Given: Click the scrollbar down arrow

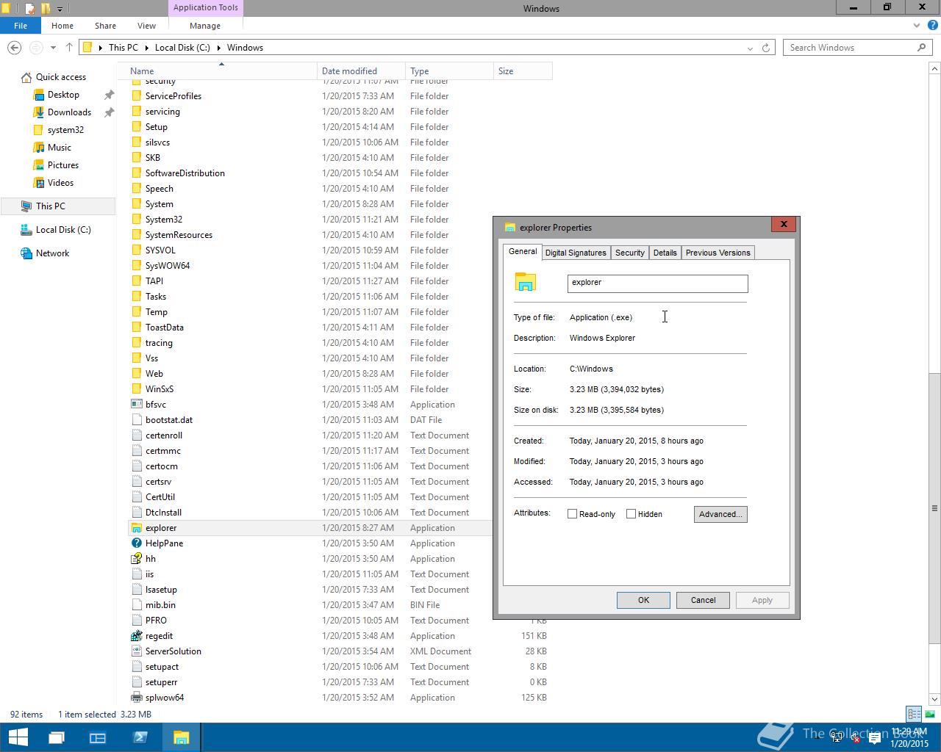Looking at the screenshot, I should click(x=934, y=699).
